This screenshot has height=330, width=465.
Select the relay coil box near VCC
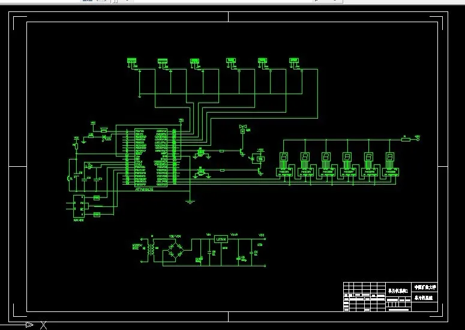tap(260, 158)
